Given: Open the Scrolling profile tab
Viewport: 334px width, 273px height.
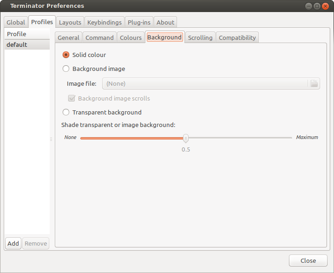Looking at the screenshot, I should coord(200,38).
